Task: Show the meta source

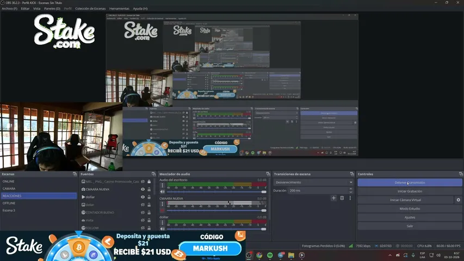Action: click(143, 220)
